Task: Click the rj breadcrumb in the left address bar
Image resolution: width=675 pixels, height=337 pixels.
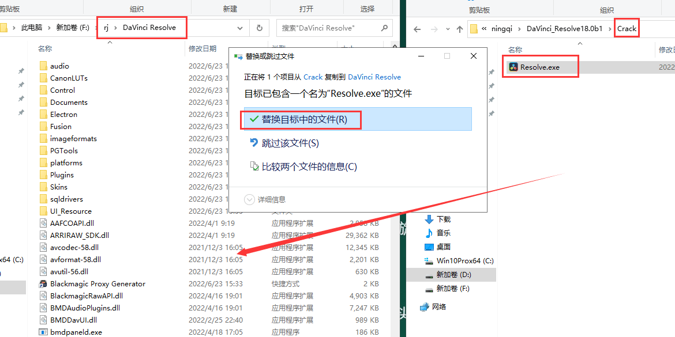Action: [x=106, y=28]
